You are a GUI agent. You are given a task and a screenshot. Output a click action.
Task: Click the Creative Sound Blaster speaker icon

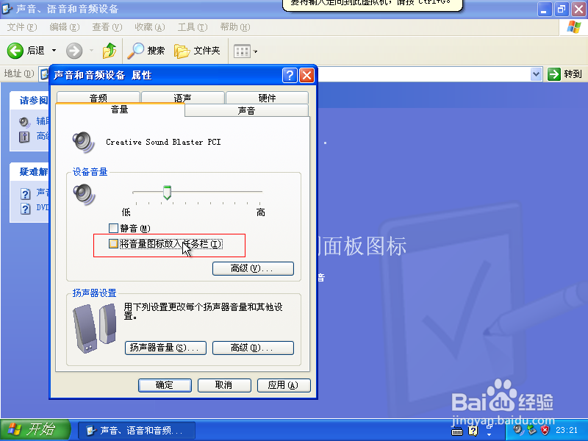(x=83, y=140)
